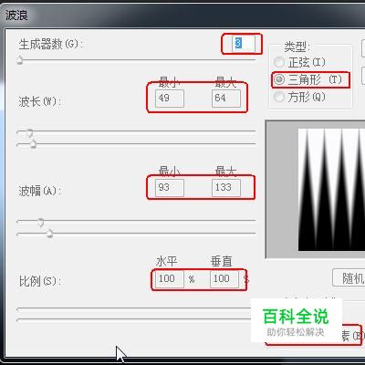Click the 波长 minimum slider handle

click(x=29, y=132)
